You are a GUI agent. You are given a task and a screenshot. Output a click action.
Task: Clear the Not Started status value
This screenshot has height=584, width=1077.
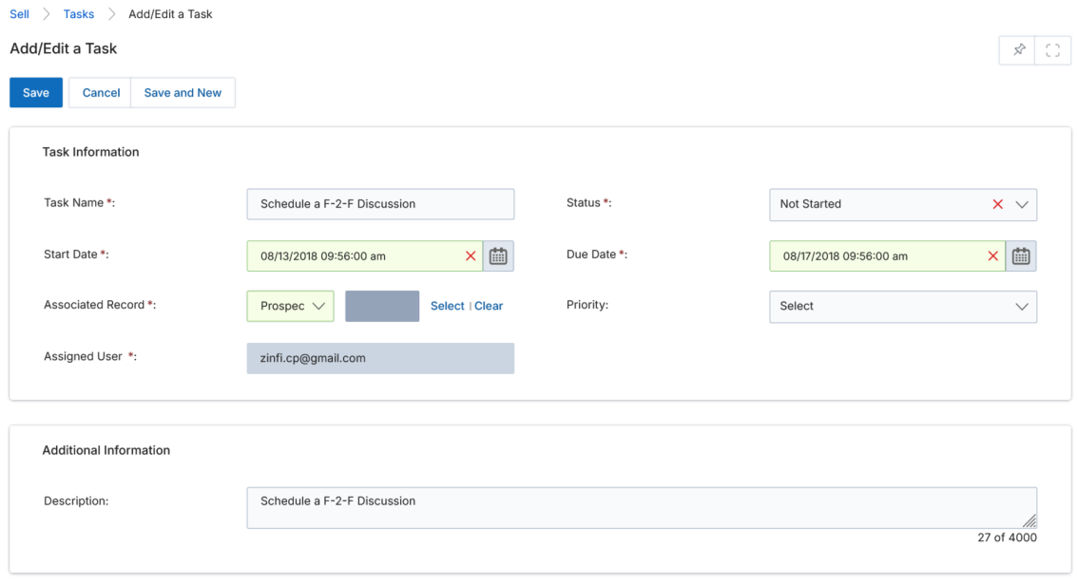[998, 204]
